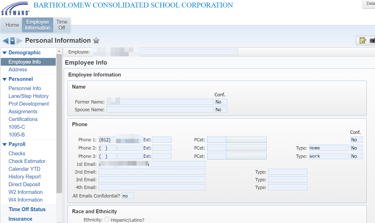The height and width of the screenshot is (223, 375).
Task: Collapse the Personnel section triangle
Action: [4, 79]
